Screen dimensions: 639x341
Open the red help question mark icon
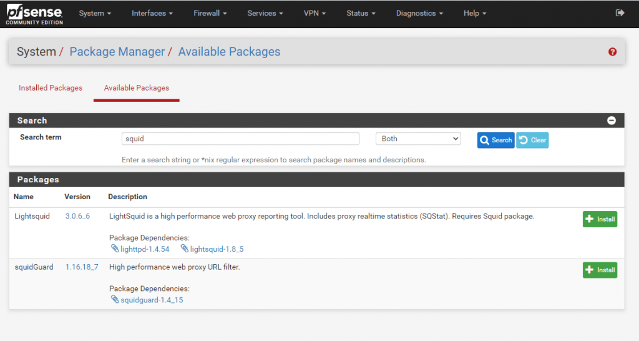[x=612, y=52]
